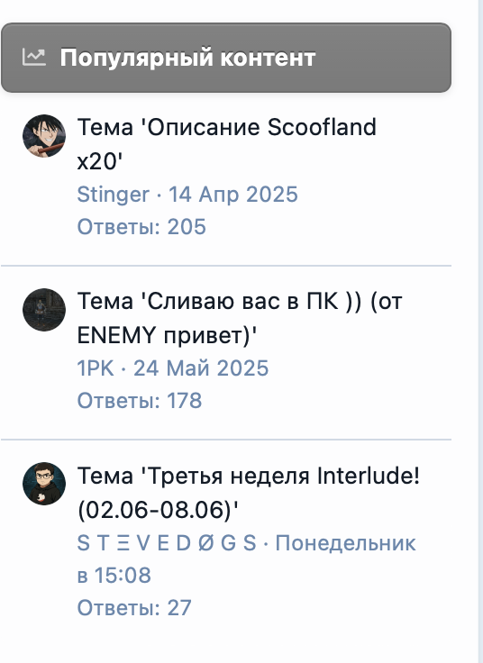Click the date 24 Май 2025

pyautogui.click(x=201, y=368)
